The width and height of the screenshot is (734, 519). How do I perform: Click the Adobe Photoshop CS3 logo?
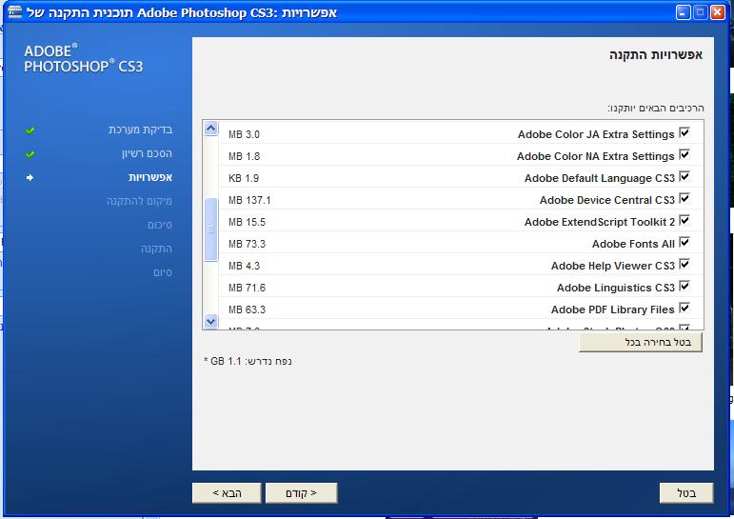[84, 59]
